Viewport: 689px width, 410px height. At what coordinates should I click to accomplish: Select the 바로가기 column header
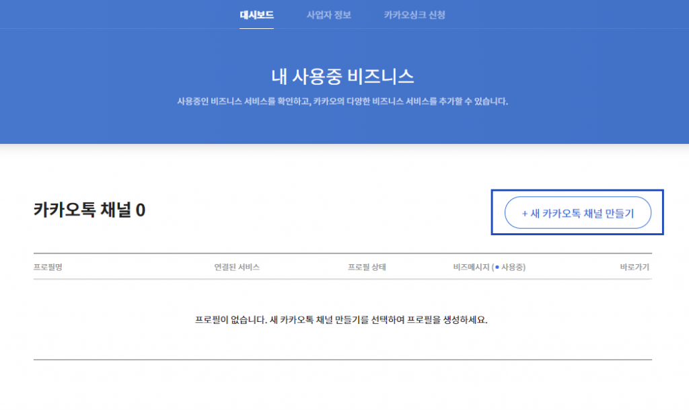coord(634,267)
